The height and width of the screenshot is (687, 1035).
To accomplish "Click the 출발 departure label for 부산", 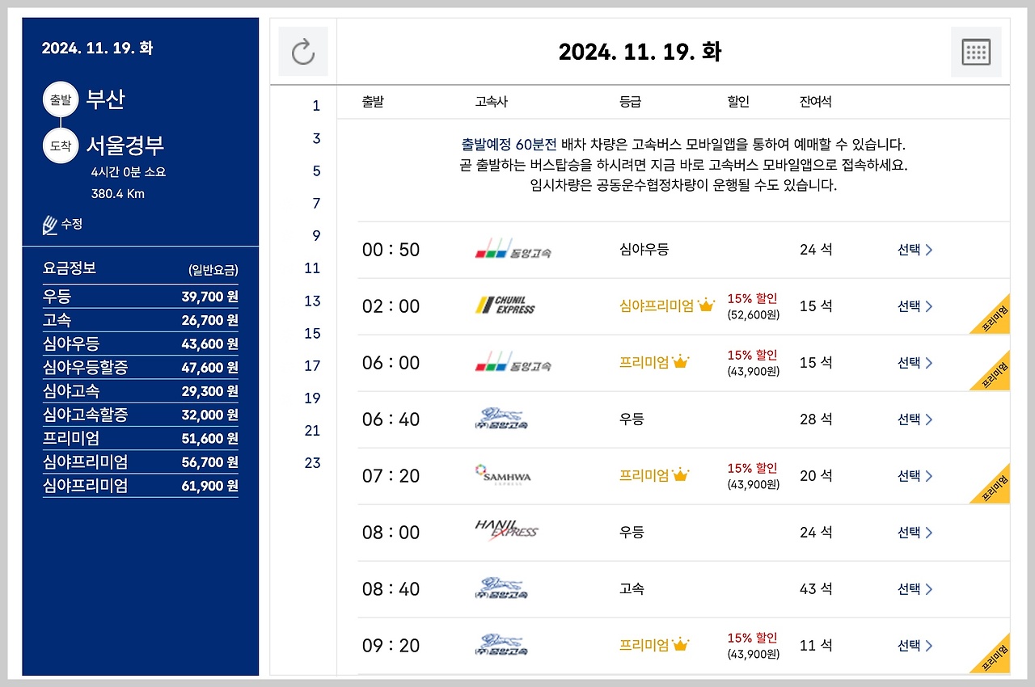I will click(x=61, y=99).
